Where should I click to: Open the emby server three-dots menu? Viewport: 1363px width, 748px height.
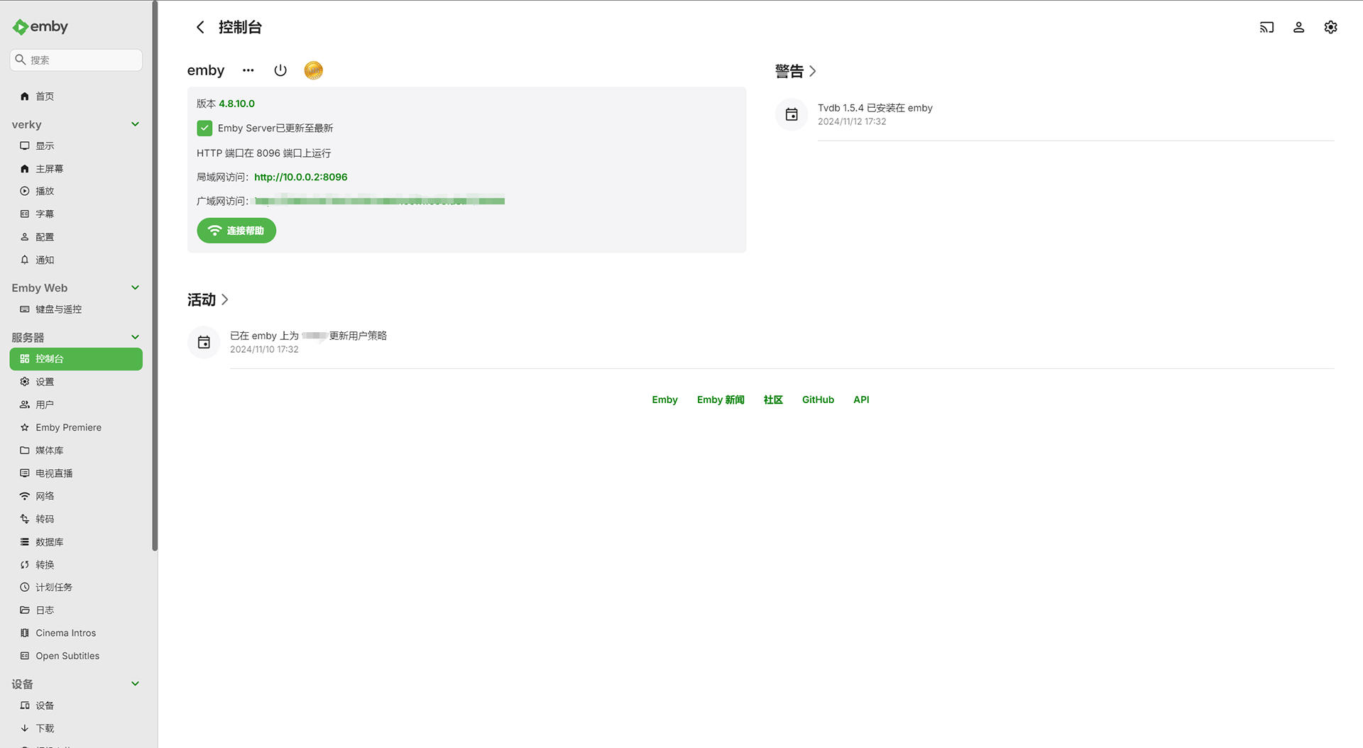click(248, 70)
